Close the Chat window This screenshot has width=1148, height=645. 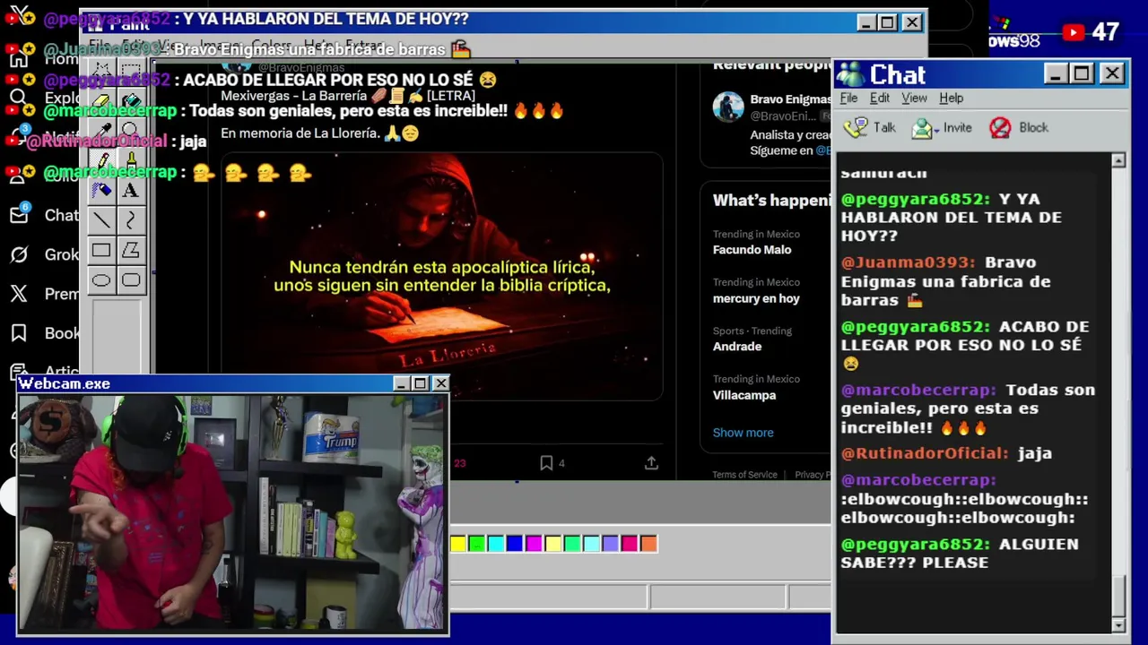(1112, 73)
